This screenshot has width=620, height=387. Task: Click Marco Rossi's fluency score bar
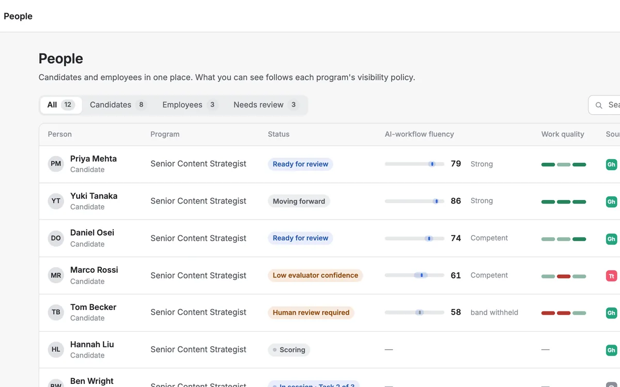tap(414, 275)
